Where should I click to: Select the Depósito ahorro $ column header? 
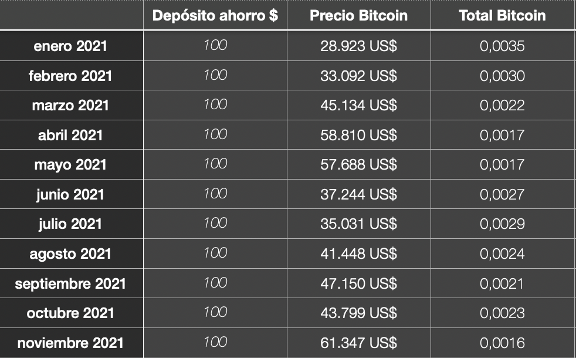point(215,15)
